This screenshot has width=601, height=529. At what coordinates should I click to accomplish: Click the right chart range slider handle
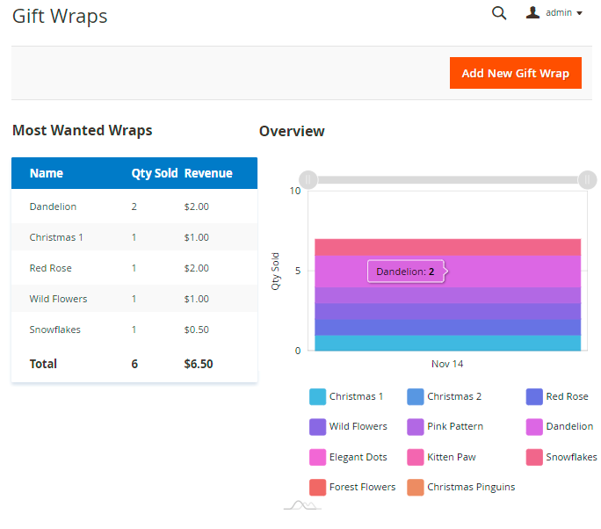click(587, 179)
